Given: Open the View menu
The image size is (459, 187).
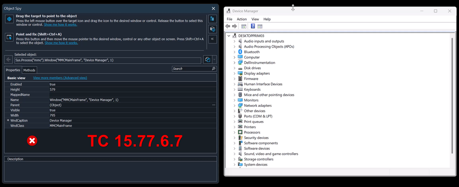Looking at the screenshot, I should click(x=255, y=19).
